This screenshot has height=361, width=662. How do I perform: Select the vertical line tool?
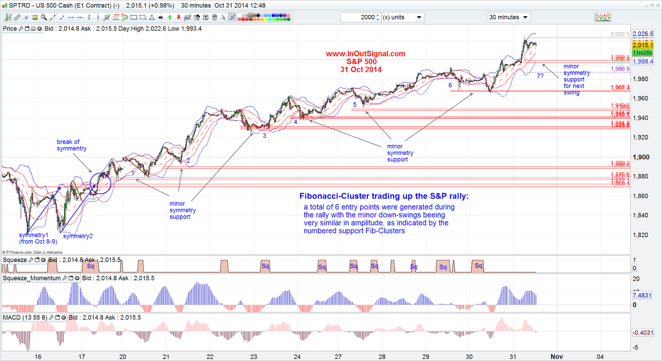point(98,17)
